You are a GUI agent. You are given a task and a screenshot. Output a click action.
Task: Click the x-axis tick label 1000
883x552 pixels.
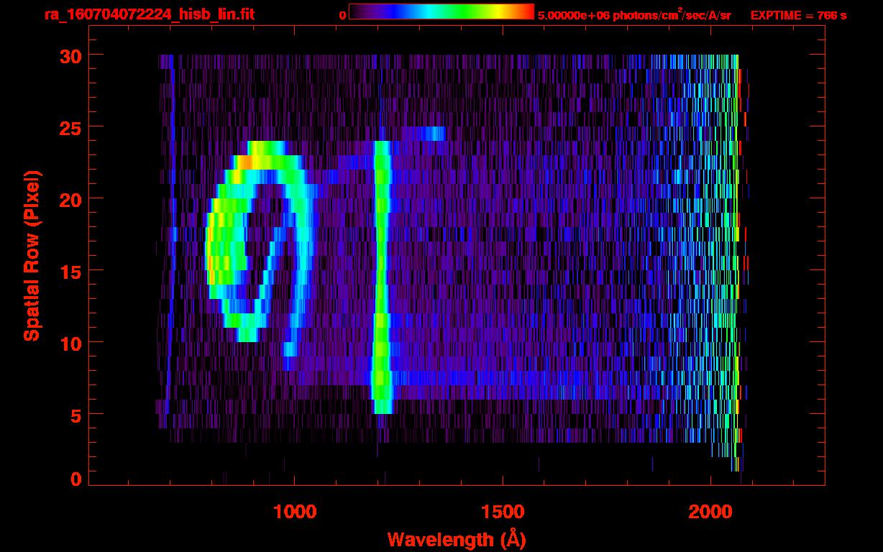click(x=294, y=512)
